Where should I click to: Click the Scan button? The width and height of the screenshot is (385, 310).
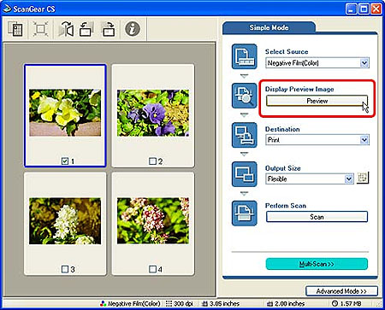pos(317,217)
